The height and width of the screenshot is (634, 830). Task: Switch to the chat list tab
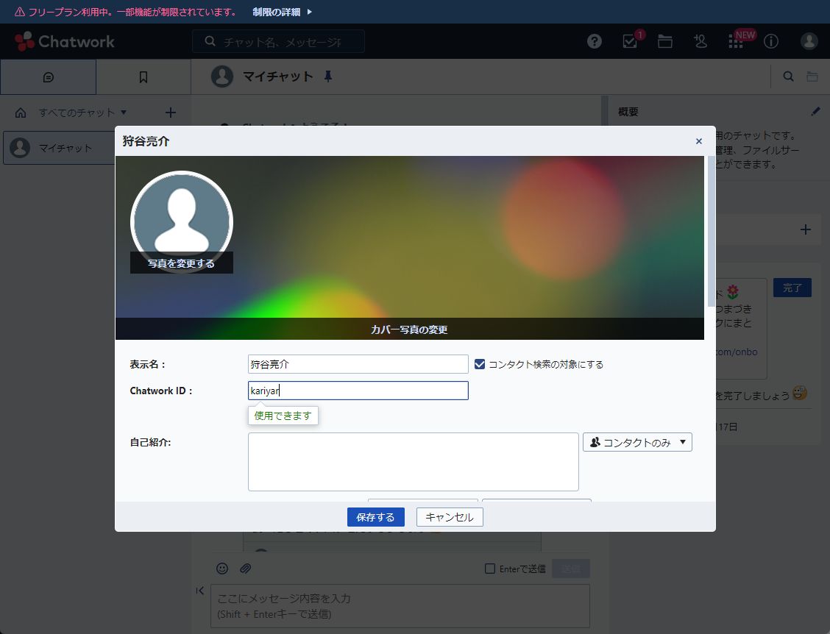point(48,77)
